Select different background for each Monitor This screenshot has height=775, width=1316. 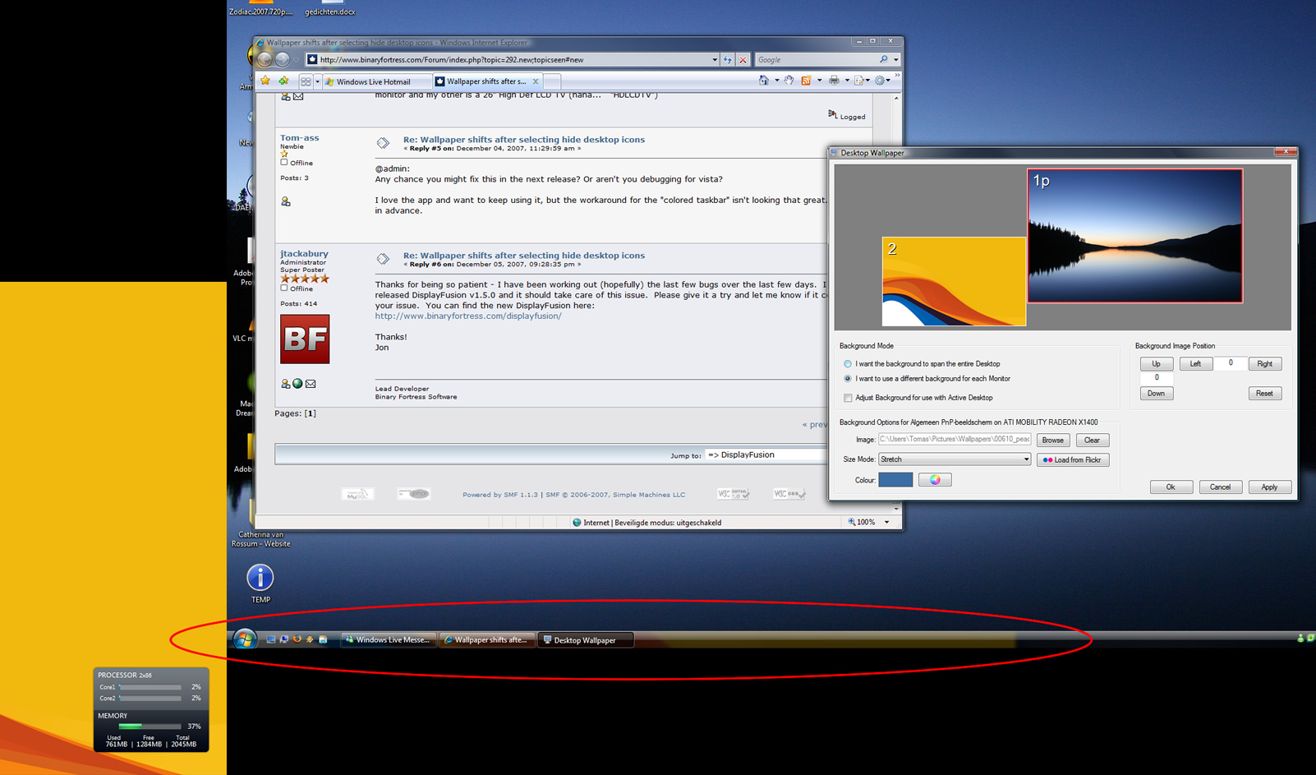tap(848, 379)
